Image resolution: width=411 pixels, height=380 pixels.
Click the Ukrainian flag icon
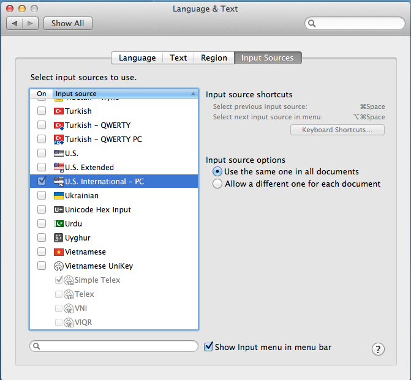(x=59, y=196)
